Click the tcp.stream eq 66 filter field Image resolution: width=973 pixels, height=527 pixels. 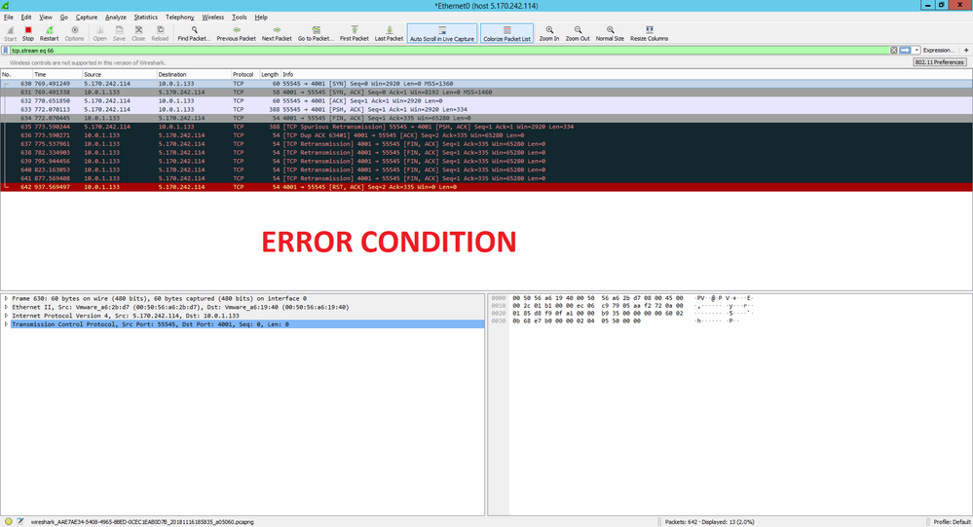click(450, 51)
